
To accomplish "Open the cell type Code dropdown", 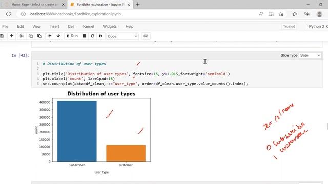I will pos(122,36).
